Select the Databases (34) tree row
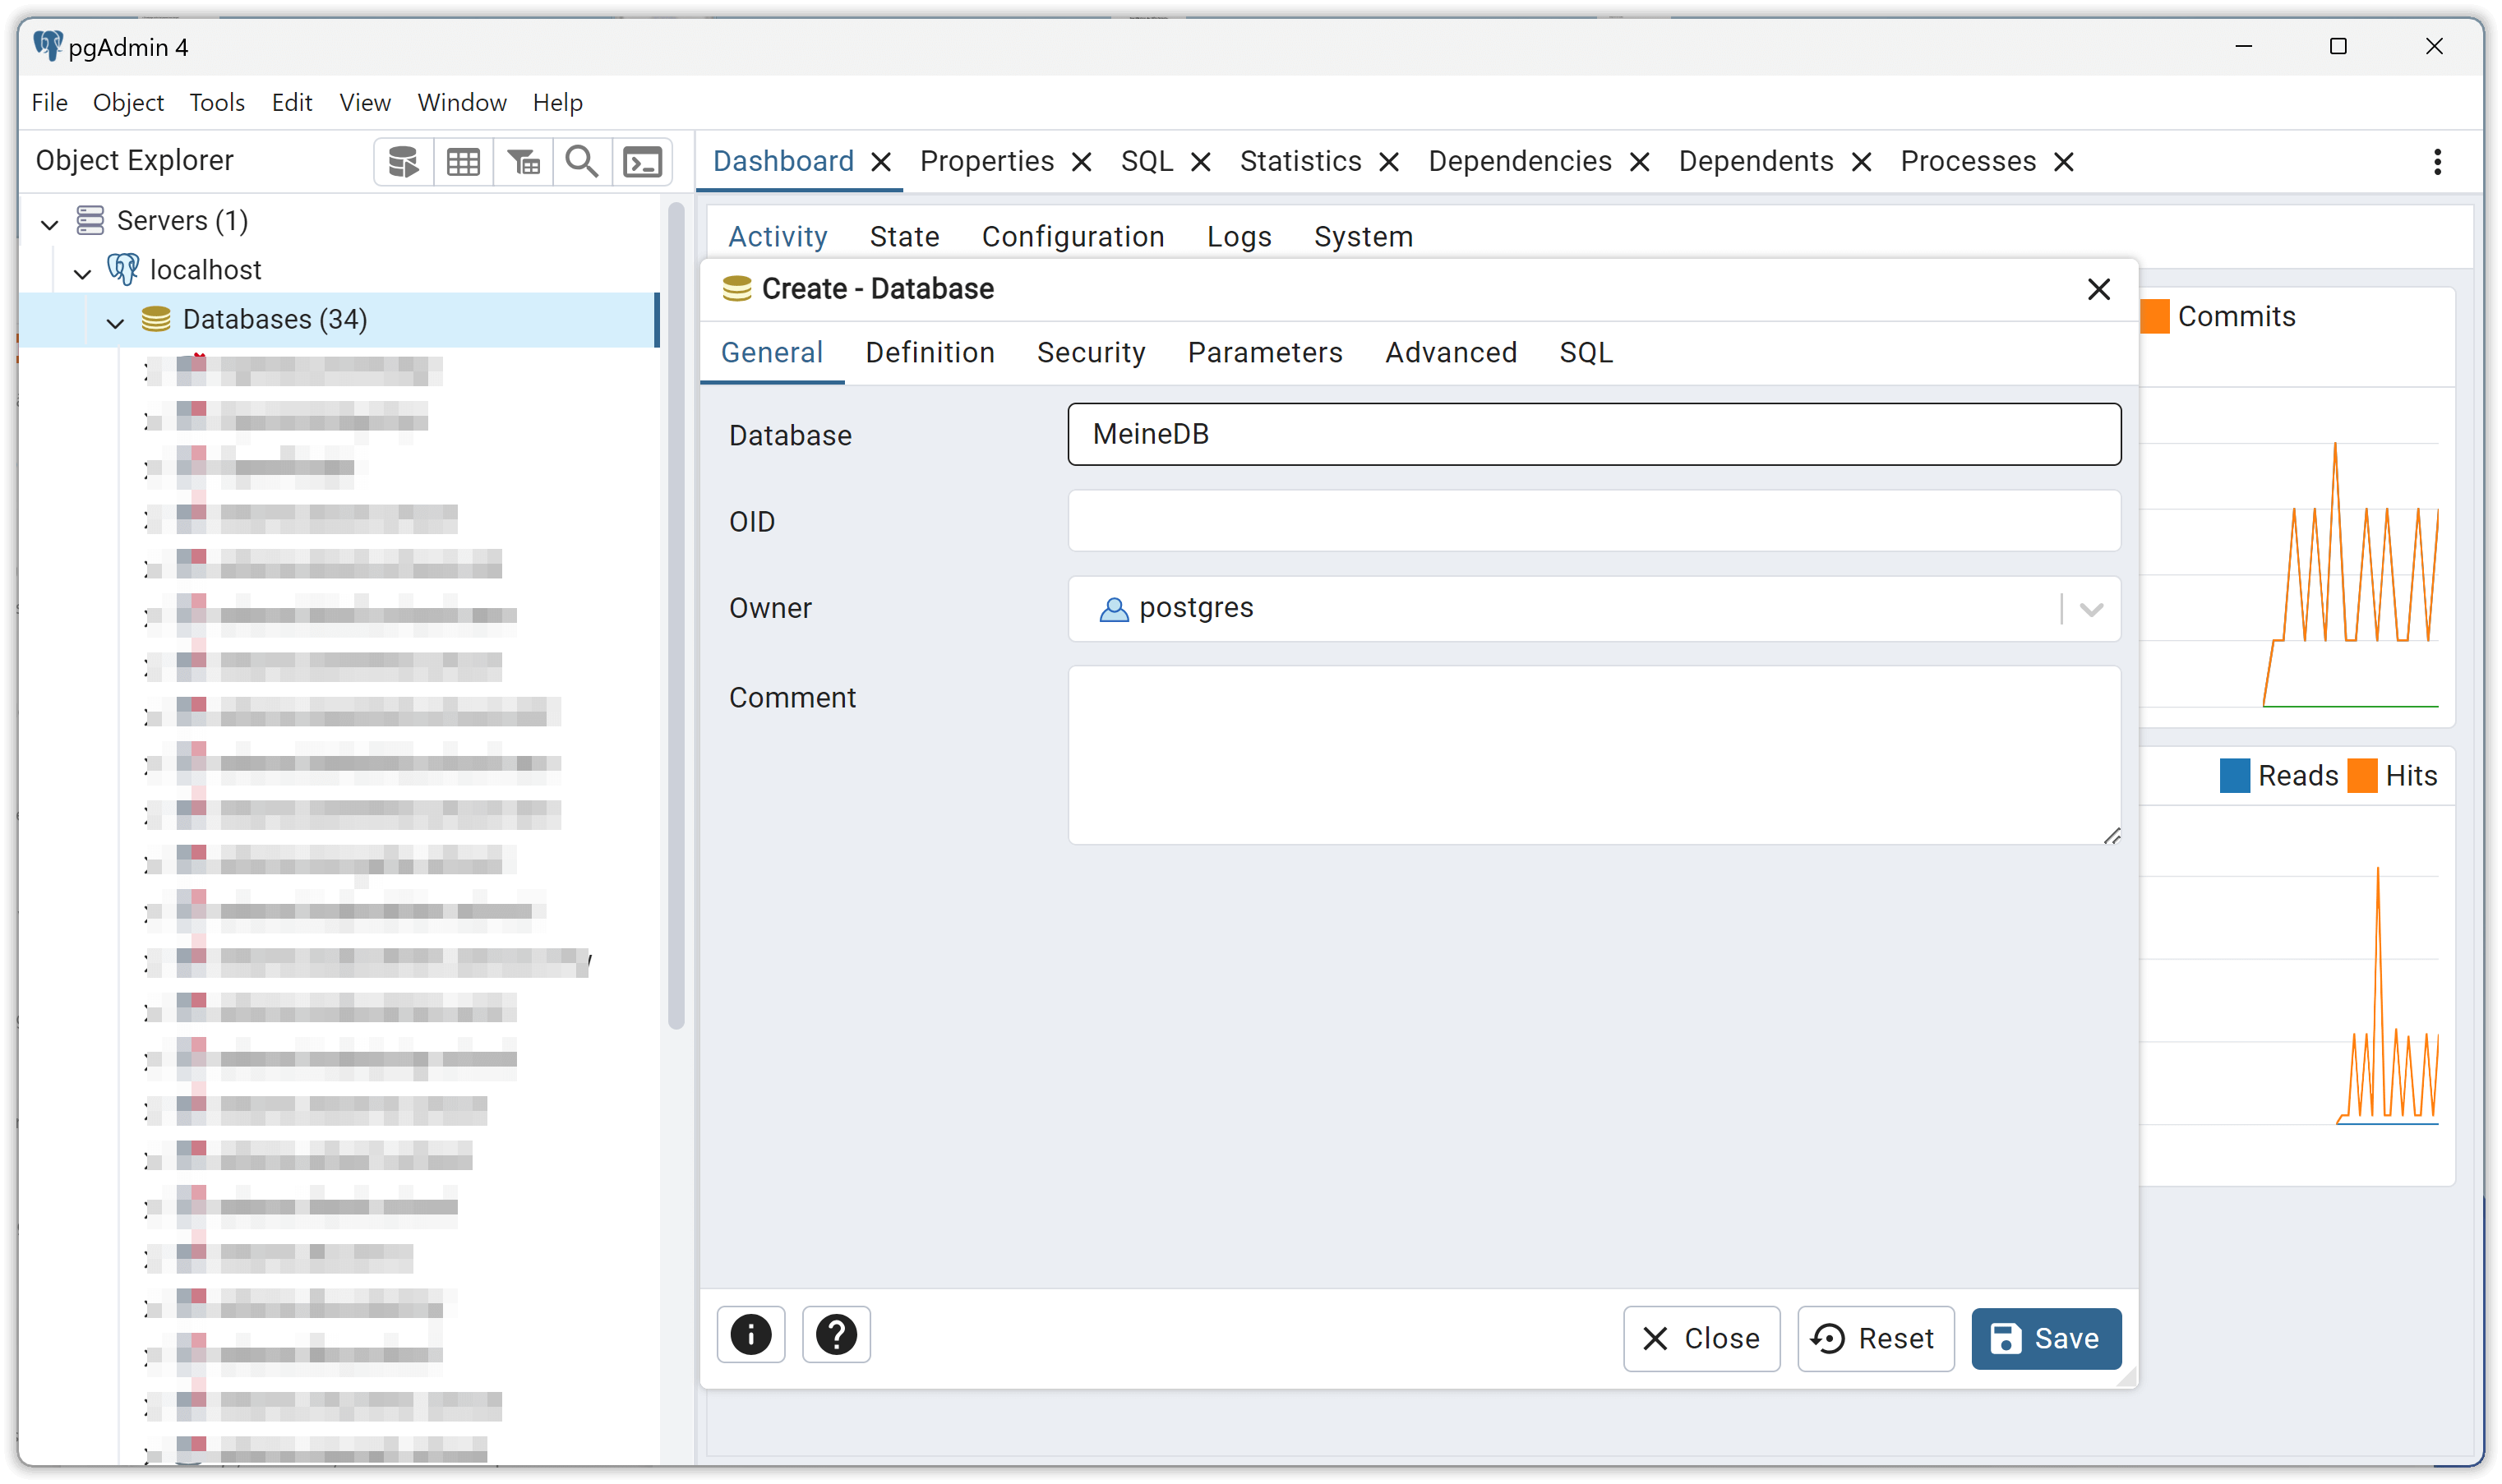 (338, 320)
